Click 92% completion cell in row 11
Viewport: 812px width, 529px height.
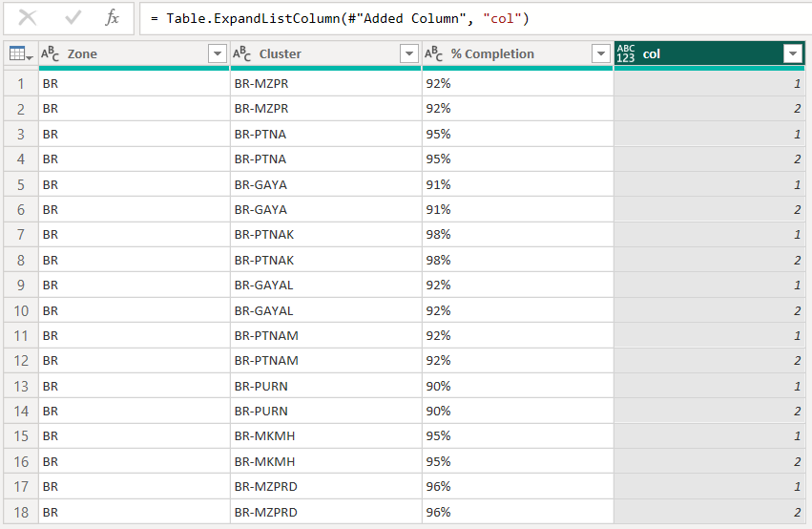click(x=518, y=336)
